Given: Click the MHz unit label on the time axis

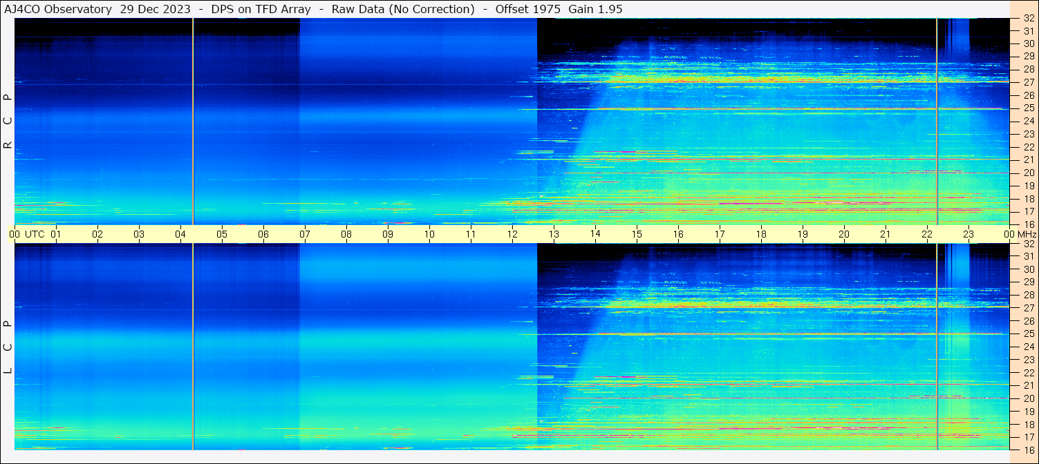Looking at the screenshot, I should (1027, 234).
